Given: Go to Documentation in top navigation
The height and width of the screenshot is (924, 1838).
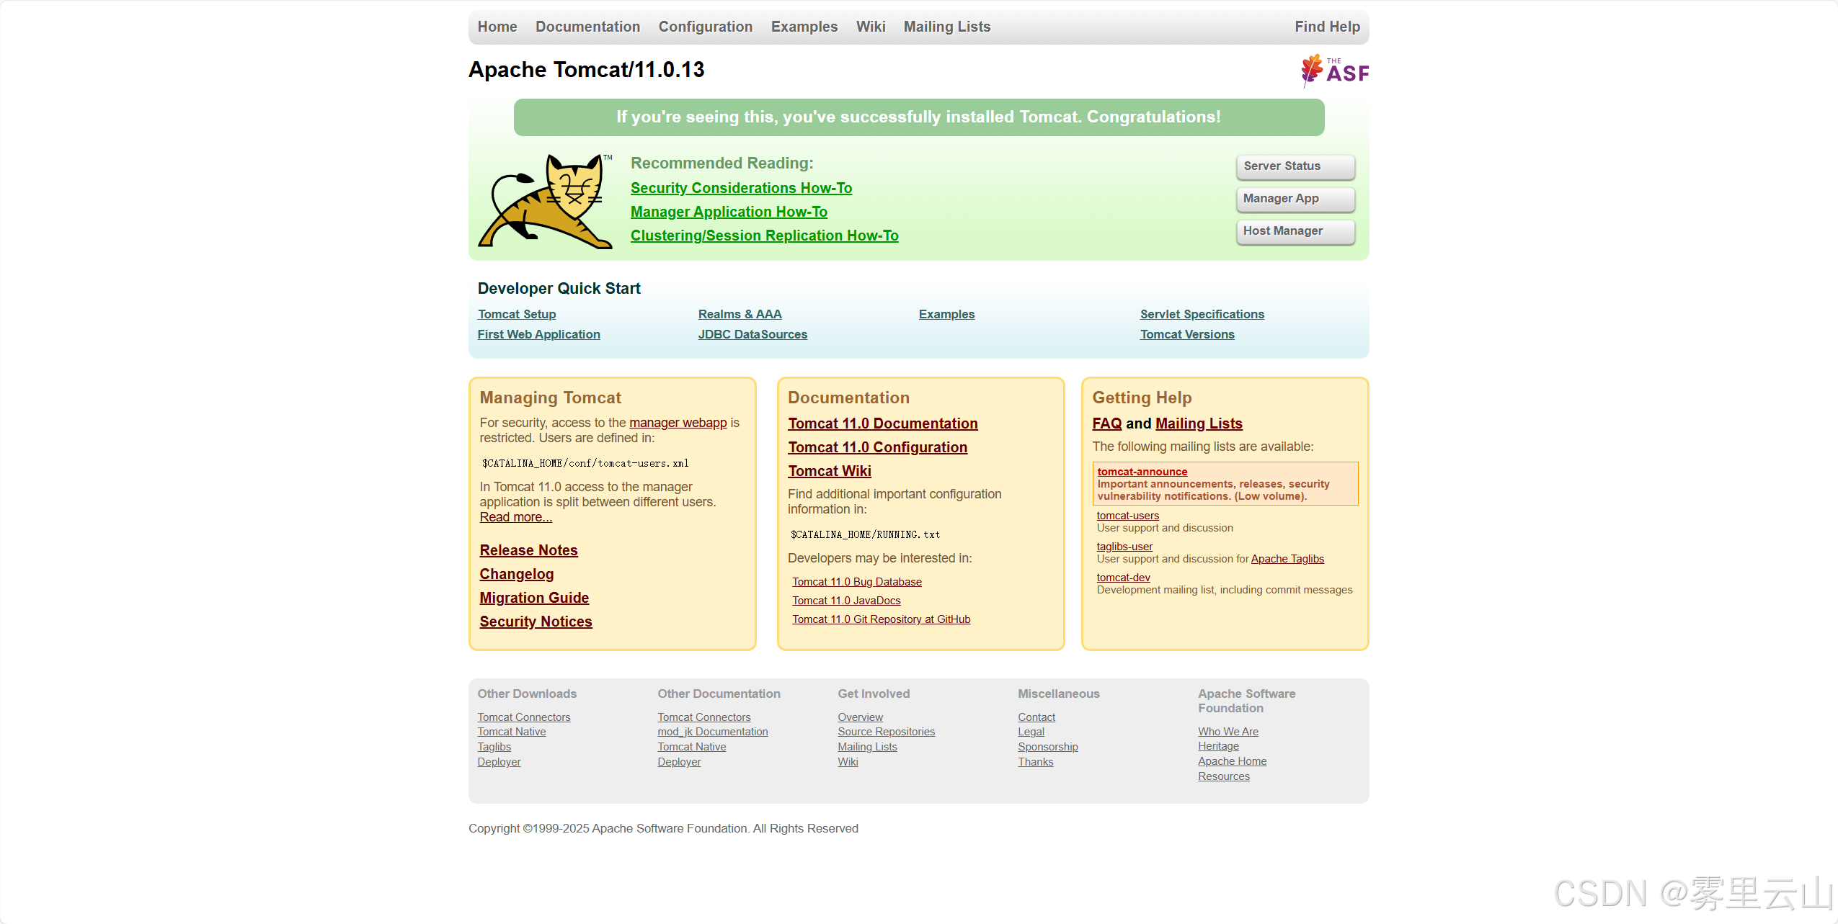Looking at the screenshot, I should point(587,27).
